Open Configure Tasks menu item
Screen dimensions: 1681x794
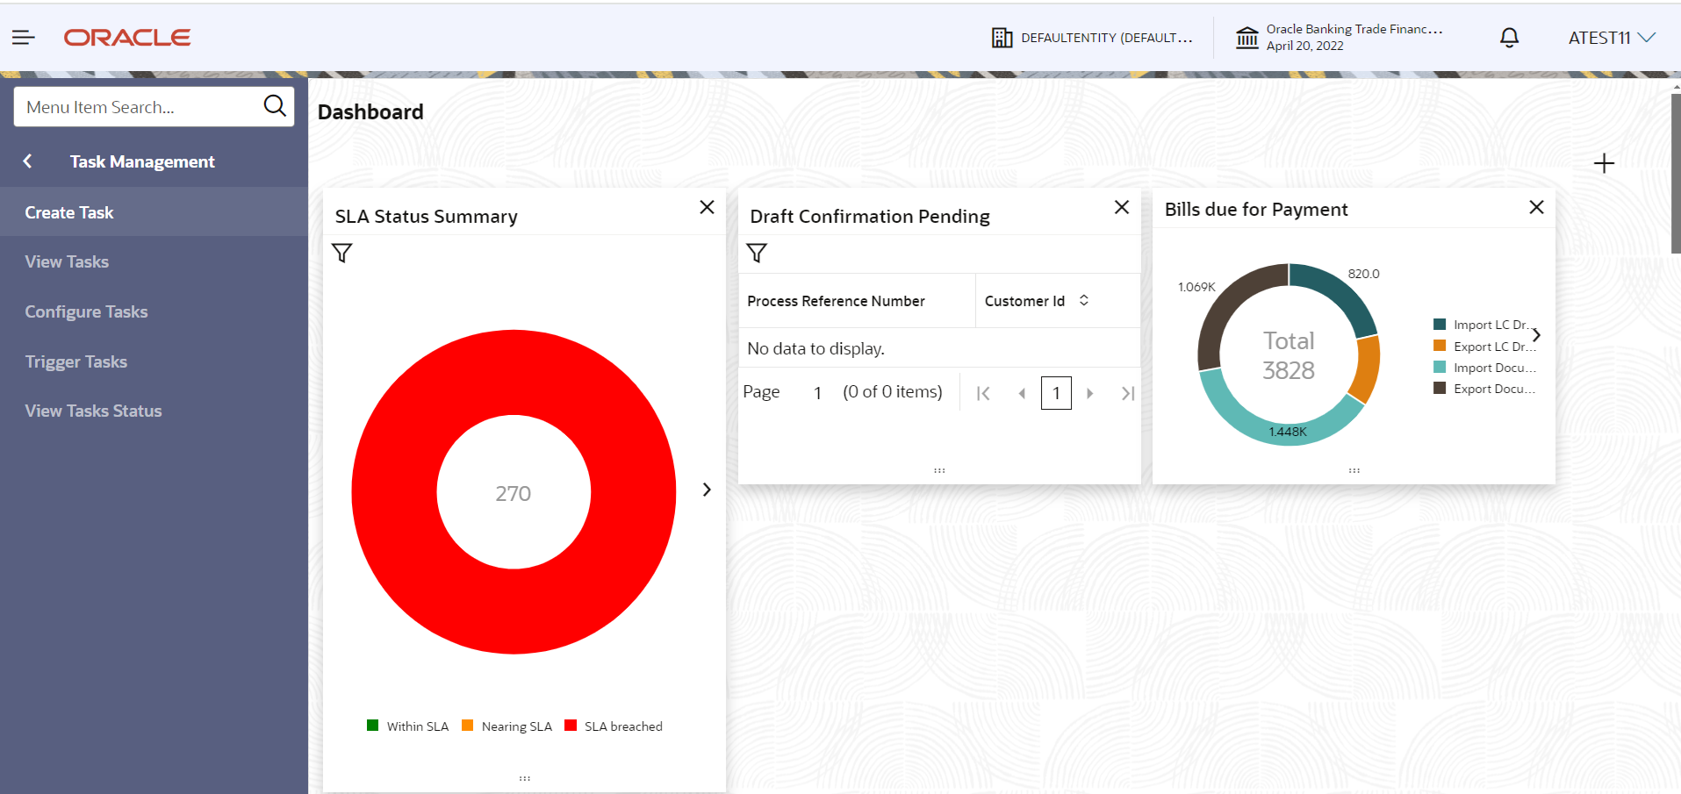click(154, 311)
